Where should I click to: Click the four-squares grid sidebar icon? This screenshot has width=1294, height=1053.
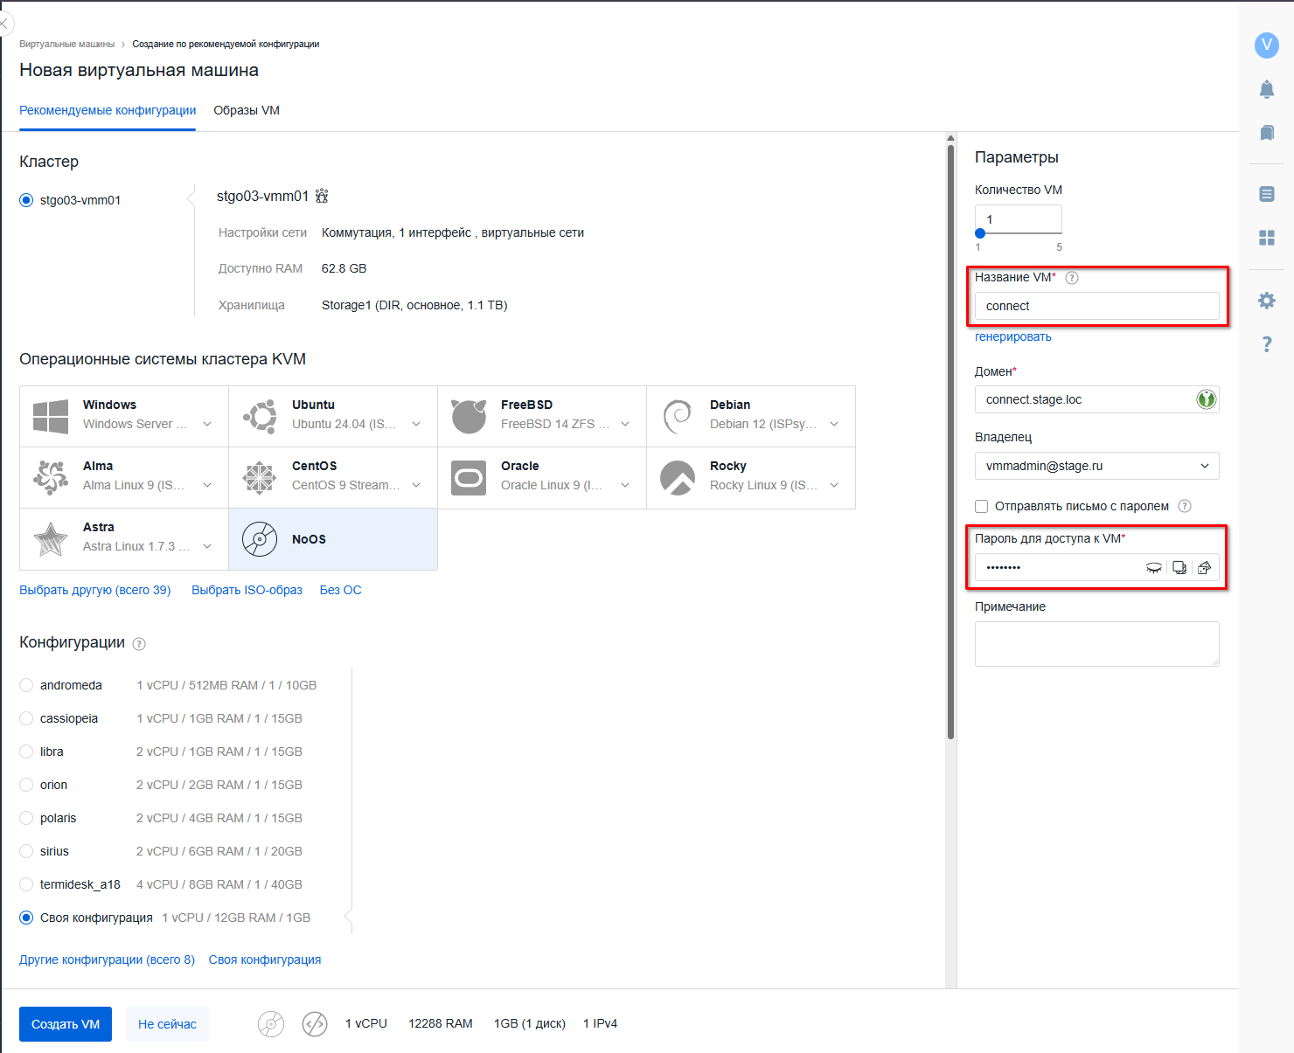[1266, 238]
